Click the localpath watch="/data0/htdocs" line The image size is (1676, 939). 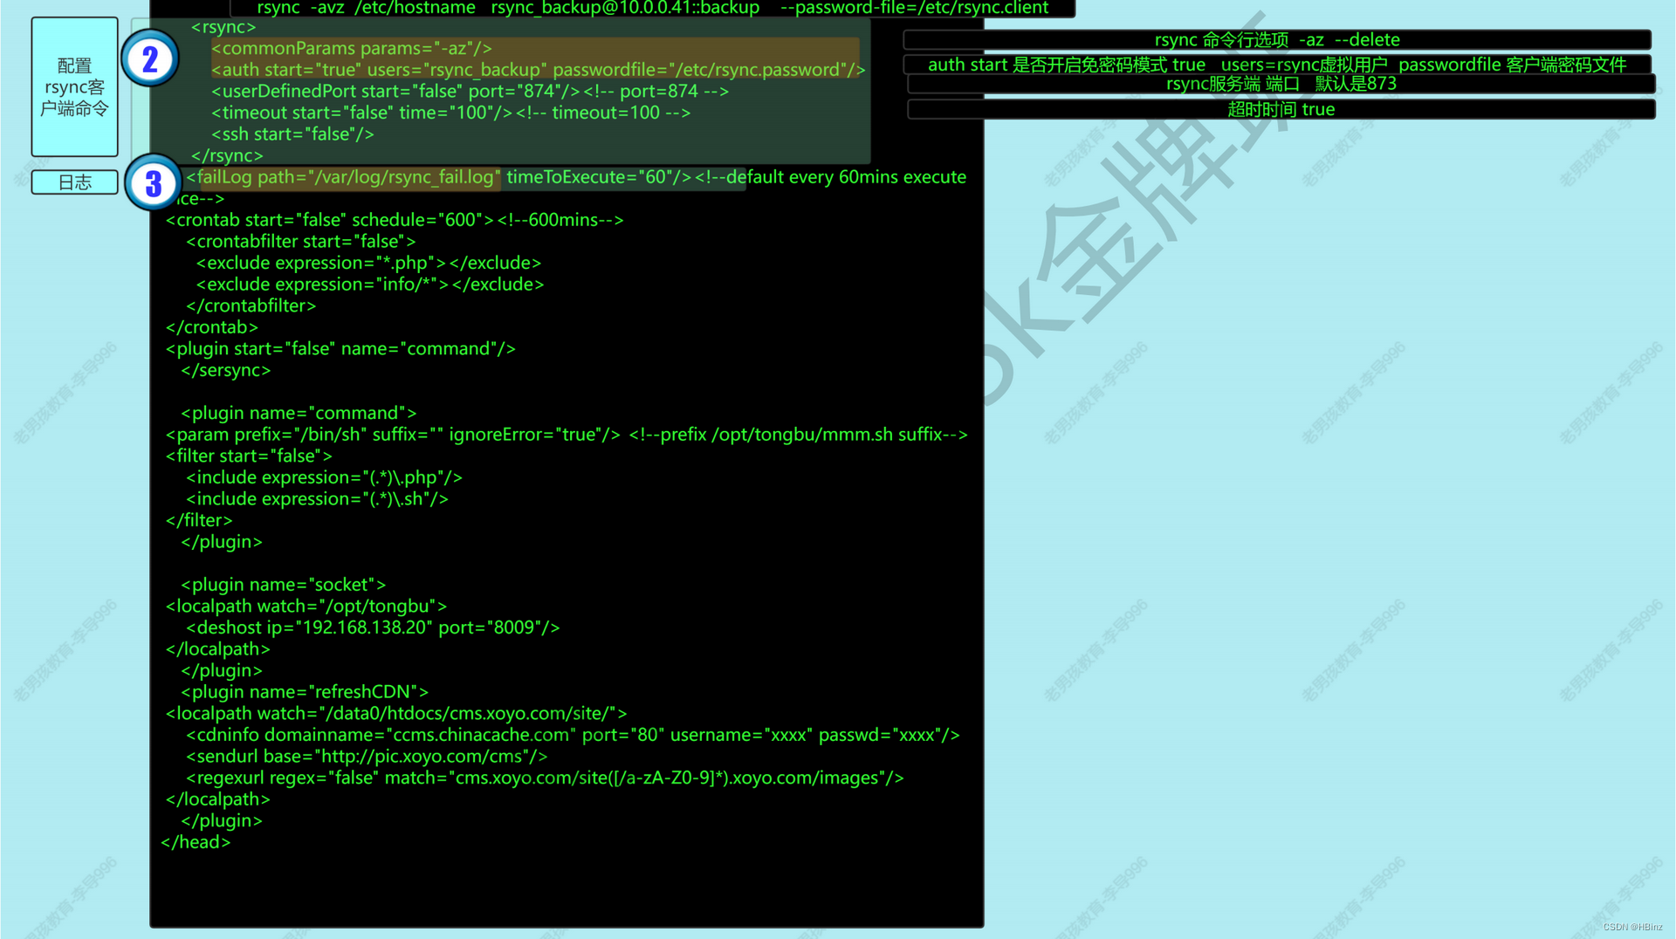pos(396,713)
